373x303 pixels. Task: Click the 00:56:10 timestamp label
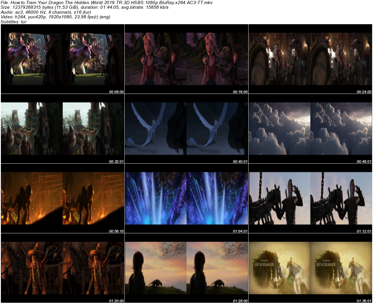117,231
